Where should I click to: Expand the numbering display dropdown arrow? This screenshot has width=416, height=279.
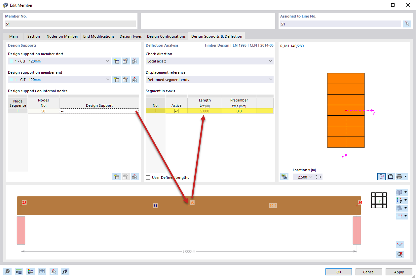pos(406,216)
